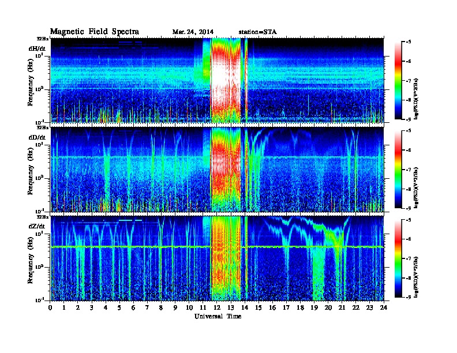Viewport: 457px width, 353px height.
Task: Click the '-9' value on bottom color bar
Action: 408,297
